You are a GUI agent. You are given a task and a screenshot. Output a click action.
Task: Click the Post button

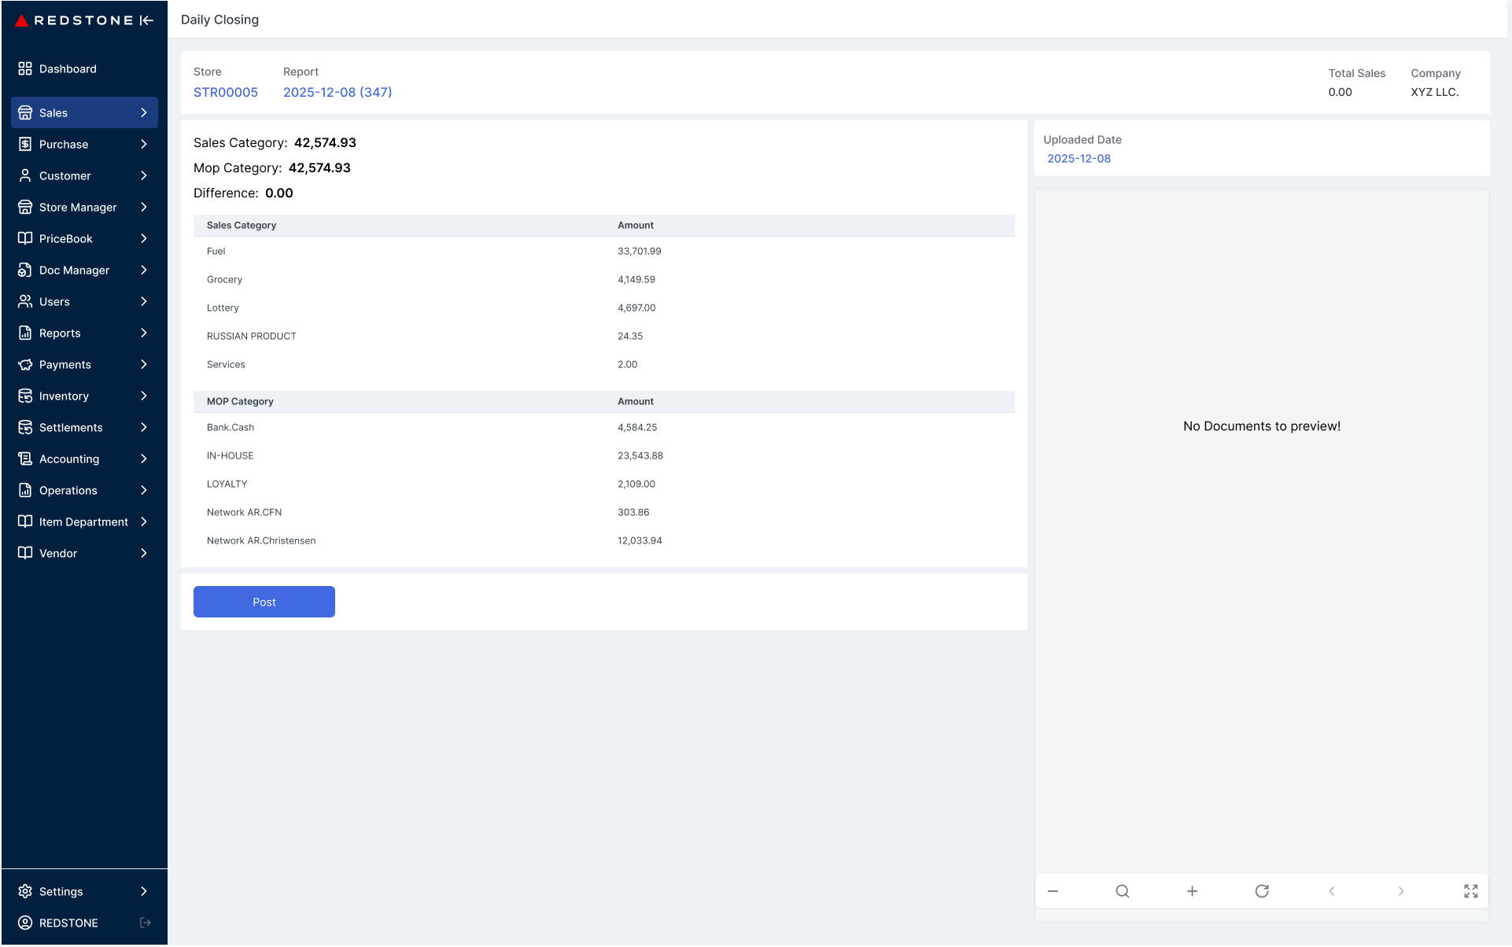point(264,602)
